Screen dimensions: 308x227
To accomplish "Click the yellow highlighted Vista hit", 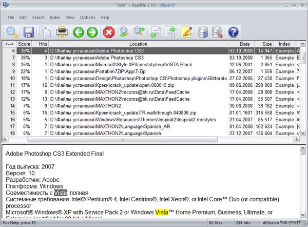I will [x=162, y=212].
